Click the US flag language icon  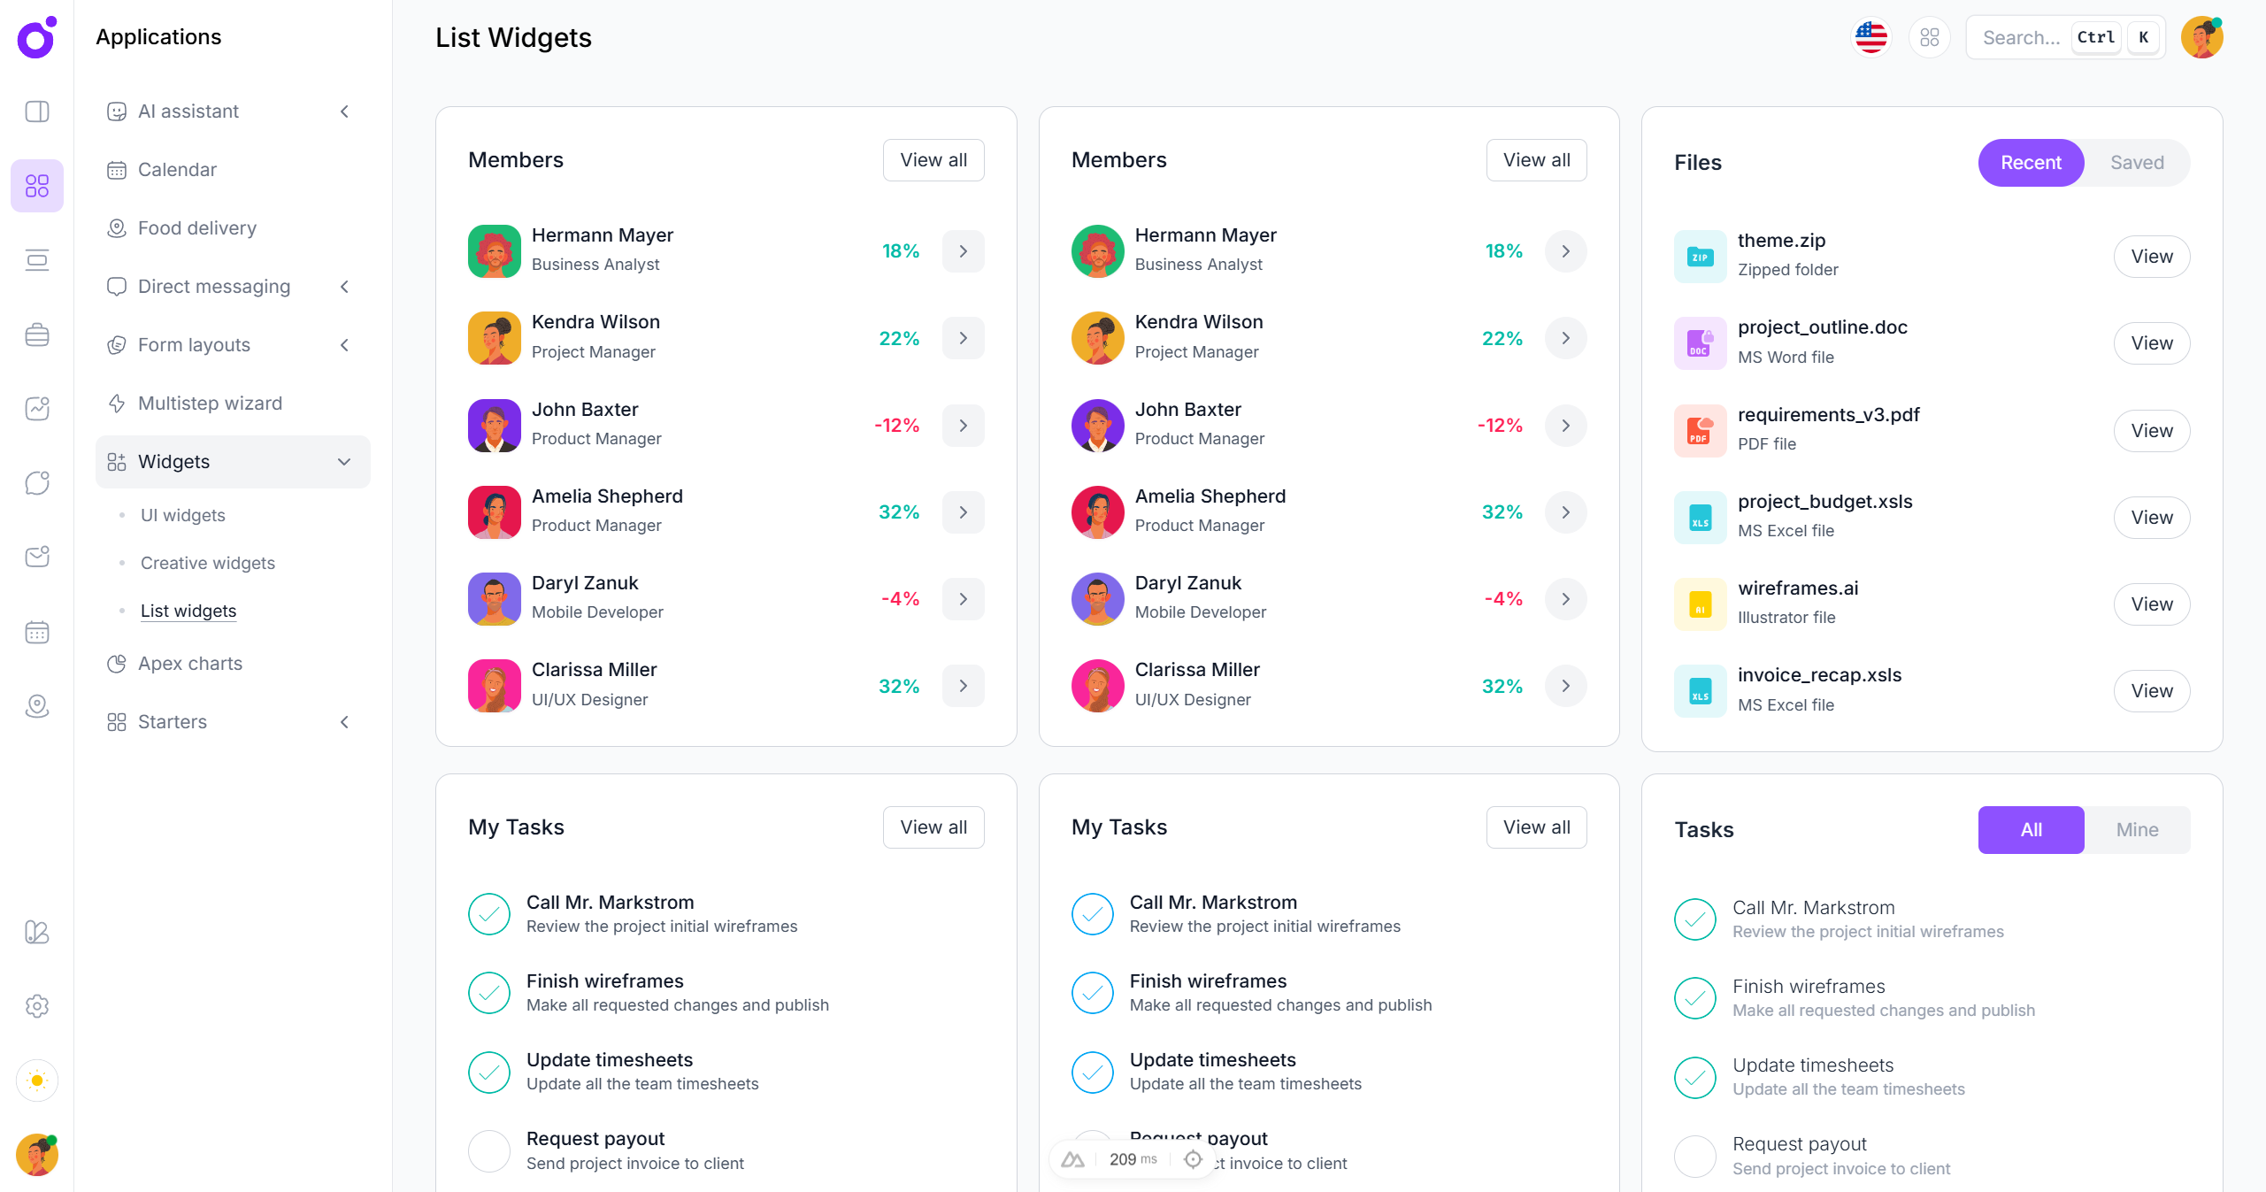tap(1870, 37)
